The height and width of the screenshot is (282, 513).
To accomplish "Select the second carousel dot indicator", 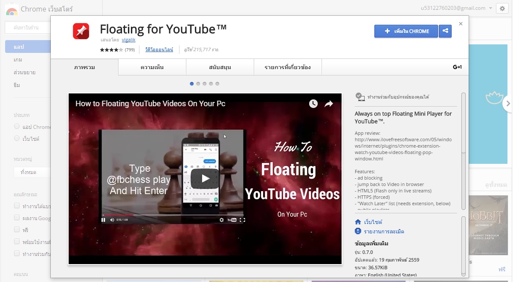I will 198,84.
